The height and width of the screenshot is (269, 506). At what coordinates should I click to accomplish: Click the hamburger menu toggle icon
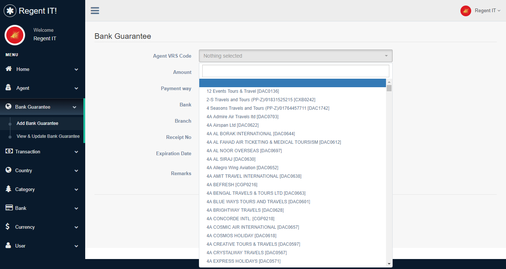click(x=95, y=11)
